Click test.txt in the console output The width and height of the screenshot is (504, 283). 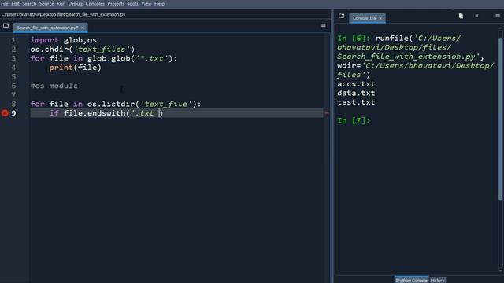coord(356,102)
